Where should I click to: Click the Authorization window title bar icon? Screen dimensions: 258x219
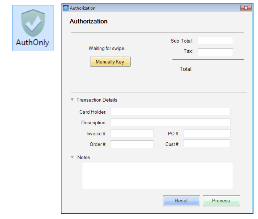pyautogui.click(x=66, y=8)
